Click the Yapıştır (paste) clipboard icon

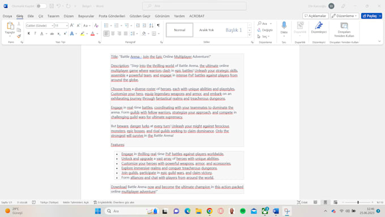[10, 26]
